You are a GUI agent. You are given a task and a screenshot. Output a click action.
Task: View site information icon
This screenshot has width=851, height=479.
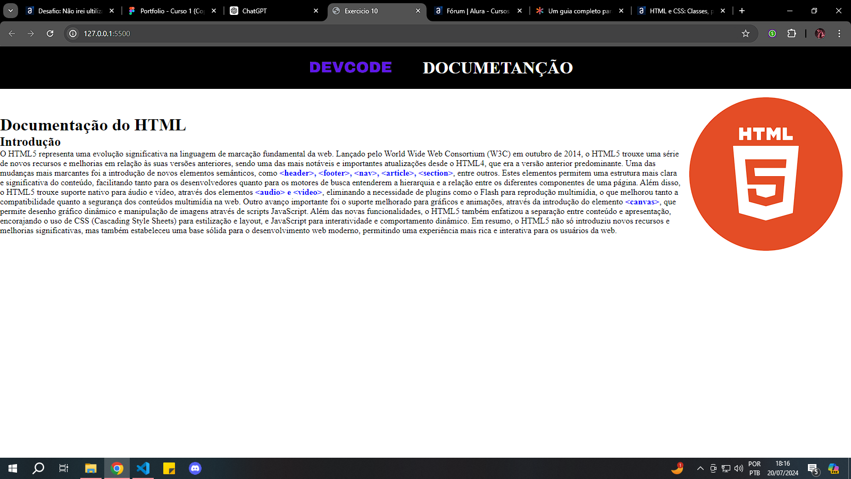click(73, 34)
